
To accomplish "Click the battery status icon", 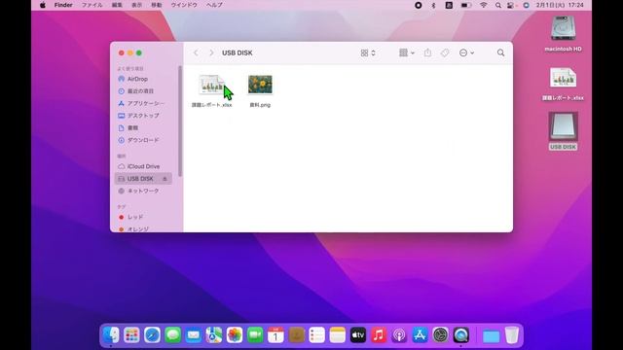I will [x=466, y=5].
